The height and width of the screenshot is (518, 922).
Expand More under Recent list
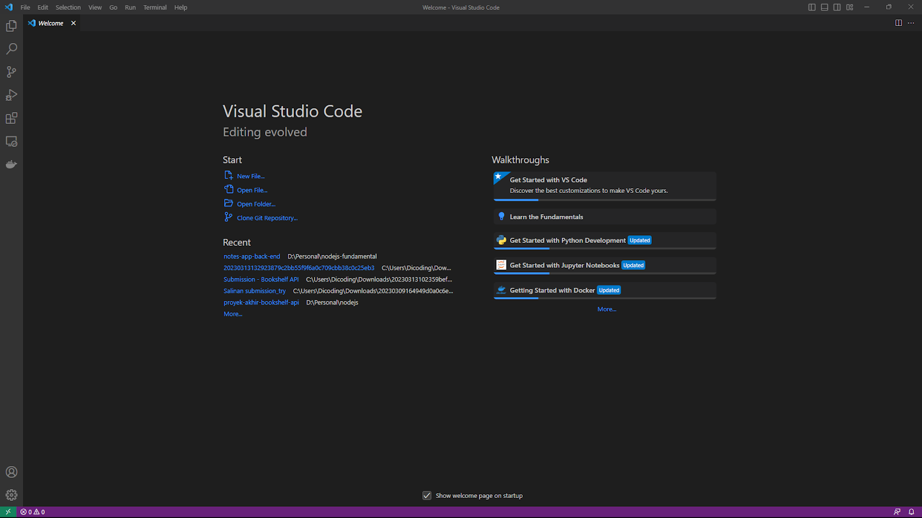coord(233,314)
